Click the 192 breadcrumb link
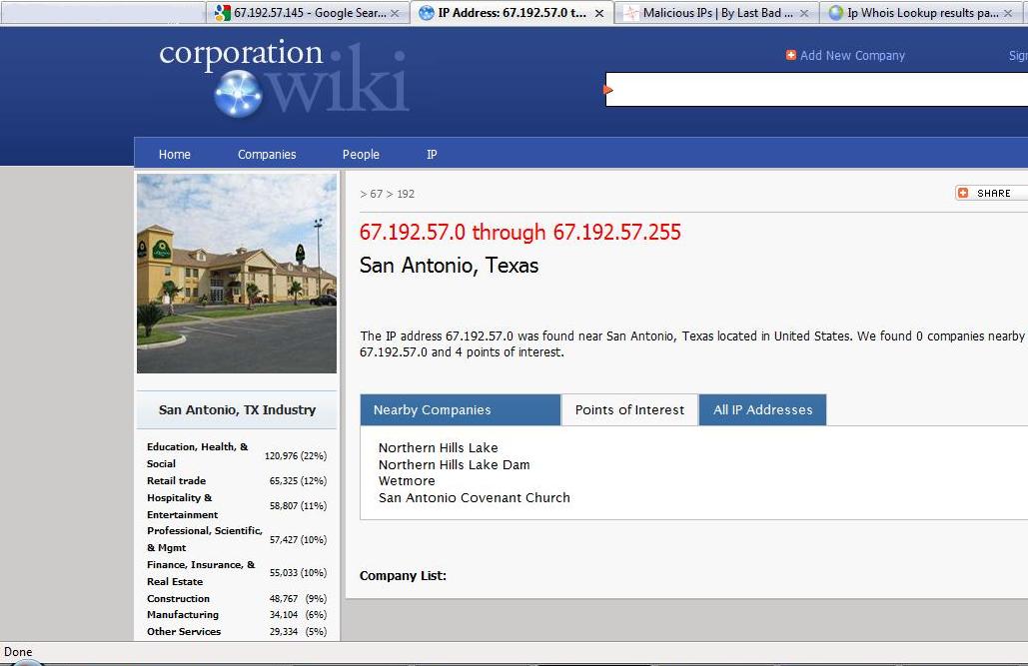 pyautogui.click(x=406, y=194)
